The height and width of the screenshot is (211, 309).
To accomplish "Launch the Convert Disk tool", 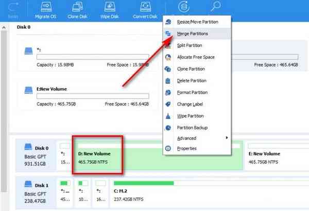I will [146, 8].
